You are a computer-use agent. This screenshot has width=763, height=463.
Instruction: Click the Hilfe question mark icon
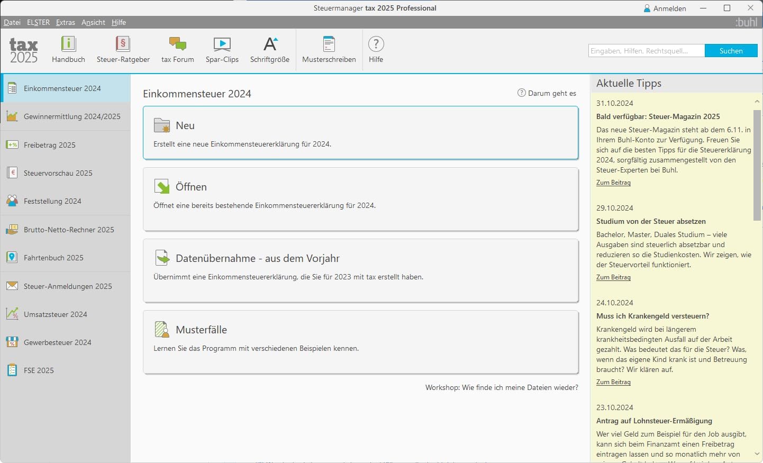[x=376, y=43]
